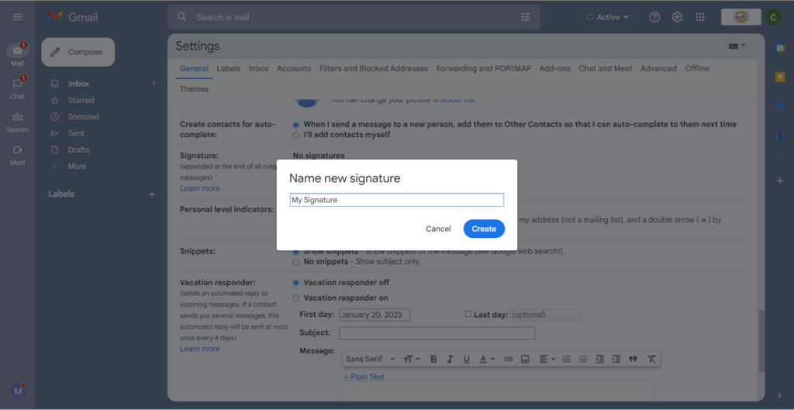
Task: Open Meet in the left rail
Action: click(18, 155)
